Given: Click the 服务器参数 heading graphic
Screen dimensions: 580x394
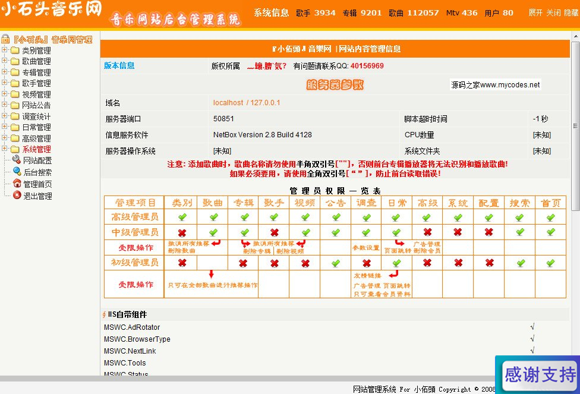Looking at the screenshot, I should tap(335, 85).
